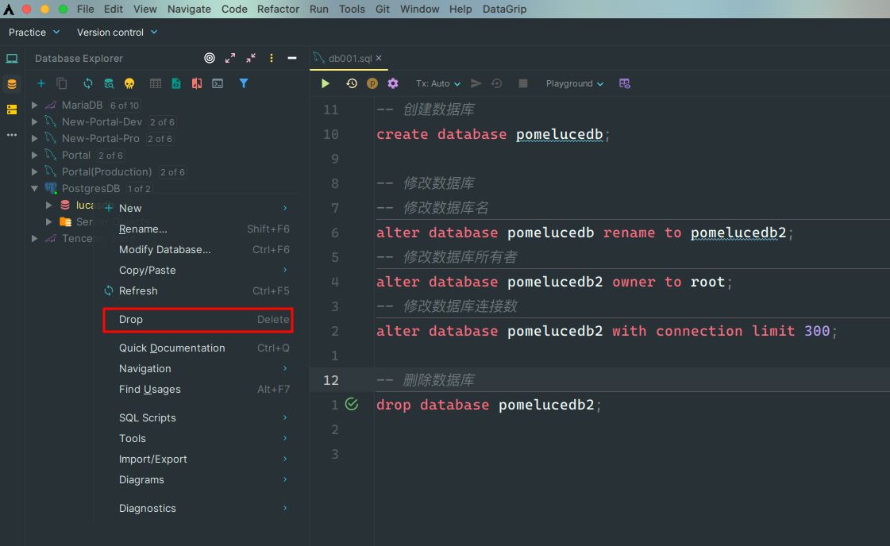
Task: Open the Tx: Auto transaction mode dropdown
Action: click(x=438, y=83)
